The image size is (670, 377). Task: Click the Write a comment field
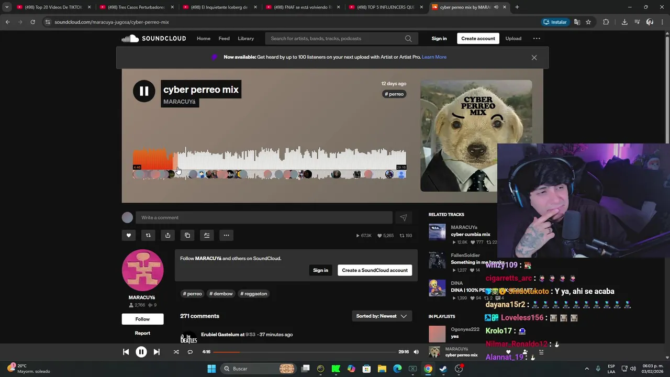(264, 218)
